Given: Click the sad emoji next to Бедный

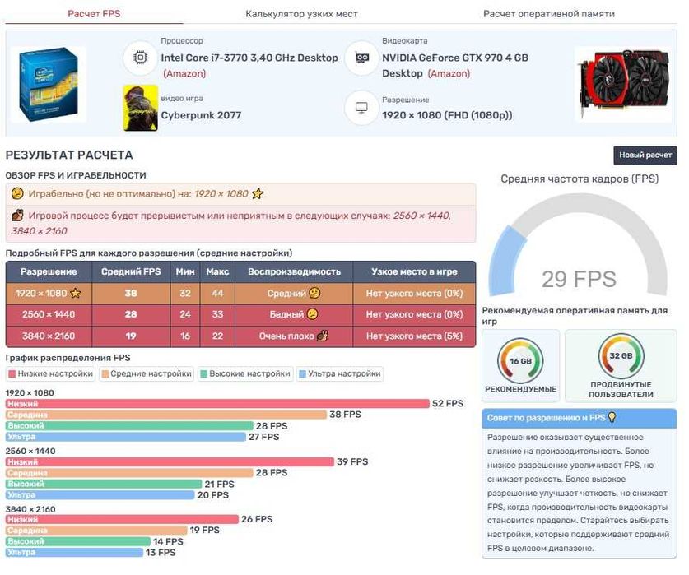Looking at the screenshot, I should tap(312, 314).
